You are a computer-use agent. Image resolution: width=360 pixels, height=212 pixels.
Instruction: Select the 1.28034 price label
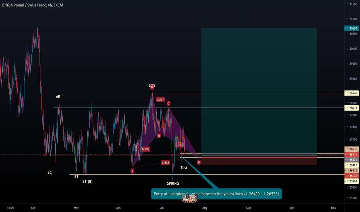(x=352, y=108)
